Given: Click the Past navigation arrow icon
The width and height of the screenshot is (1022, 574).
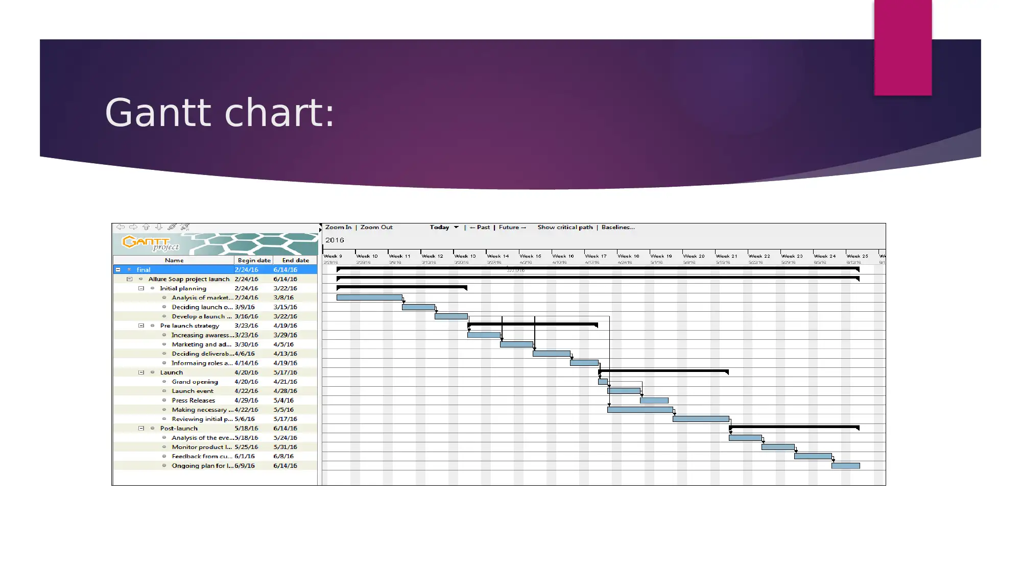Looking at the screenshot, I should tap(472, 227).
